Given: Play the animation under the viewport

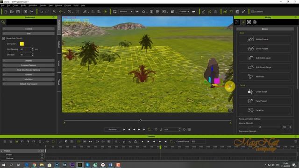Looking at the screenshot, I should click(124, 130).
